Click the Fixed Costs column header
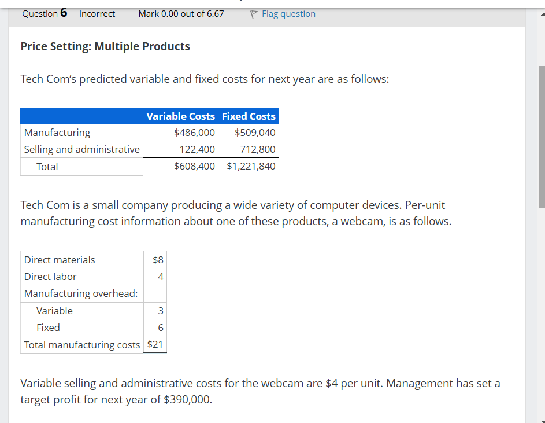This screenshot has height=423, width=545. [x=248, y=116]
